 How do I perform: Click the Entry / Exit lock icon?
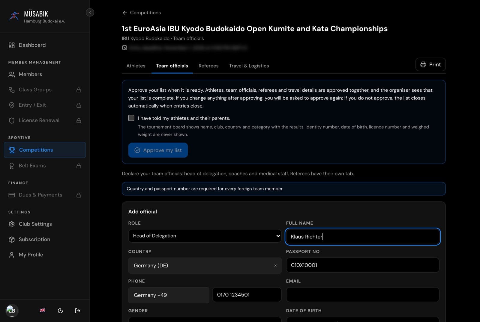click(79, 105)
